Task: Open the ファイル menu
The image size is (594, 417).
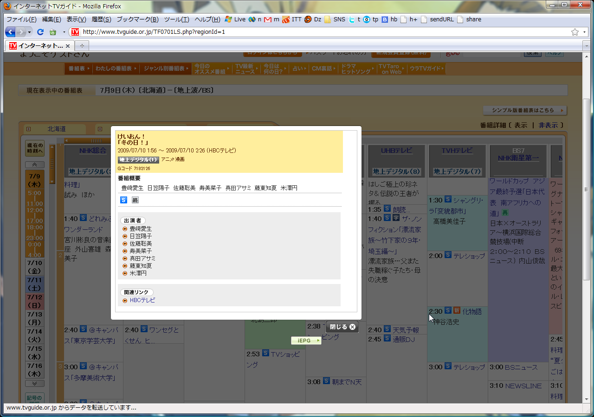Action: click(21, 19)
